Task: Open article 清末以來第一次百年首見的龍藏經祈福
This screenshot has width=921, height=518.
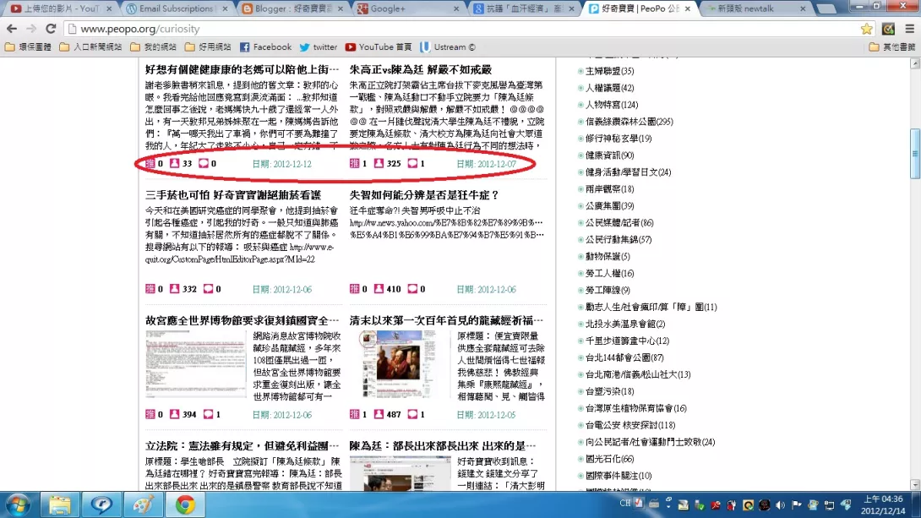Action: [446, 320]
